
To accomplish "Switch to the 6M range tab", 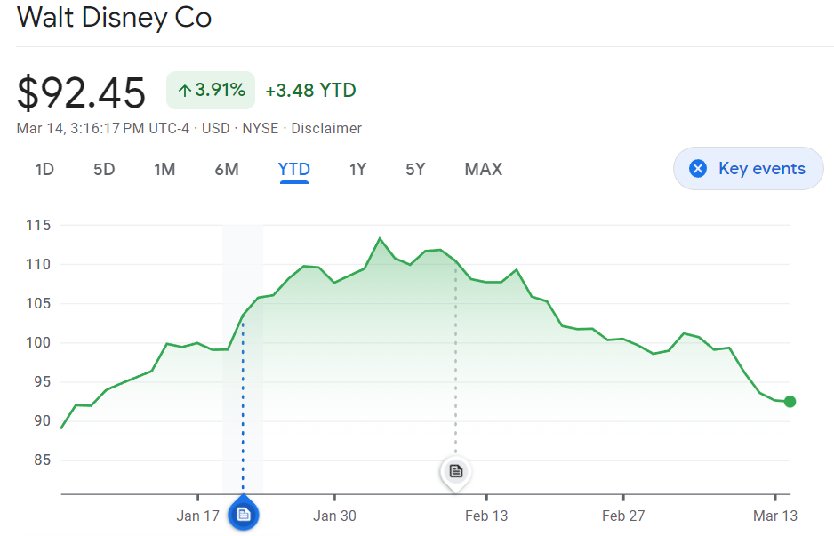I will [x=227, y=169].
